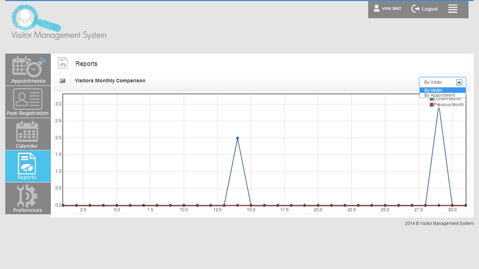Click the bar chart panel icon
The image size is (479, 269).
tap(63, 81)
